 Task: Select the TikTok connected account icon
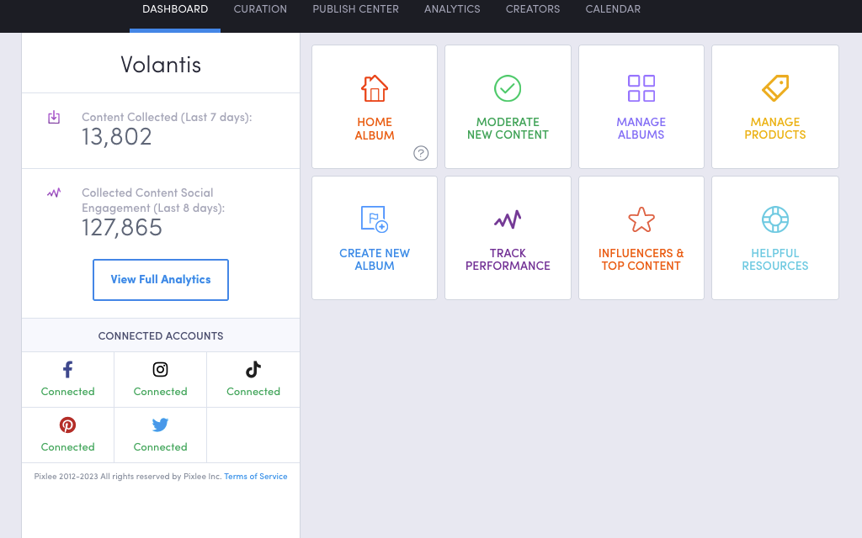pyautogui.click(x=253, y=369)
